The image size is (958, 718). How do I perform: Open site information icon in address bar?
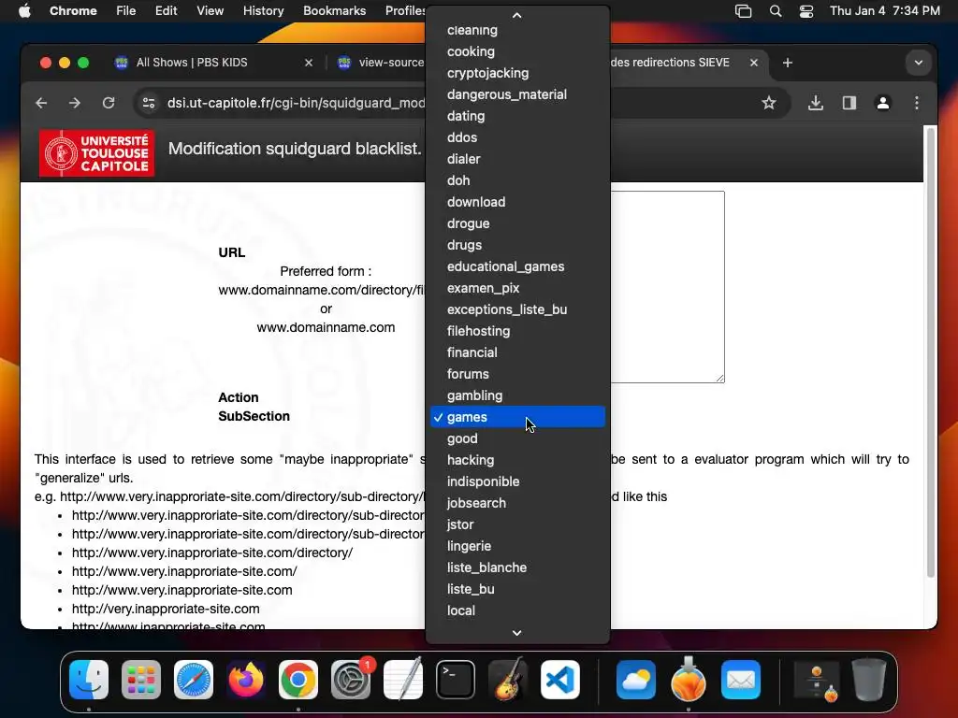point(149,103)
